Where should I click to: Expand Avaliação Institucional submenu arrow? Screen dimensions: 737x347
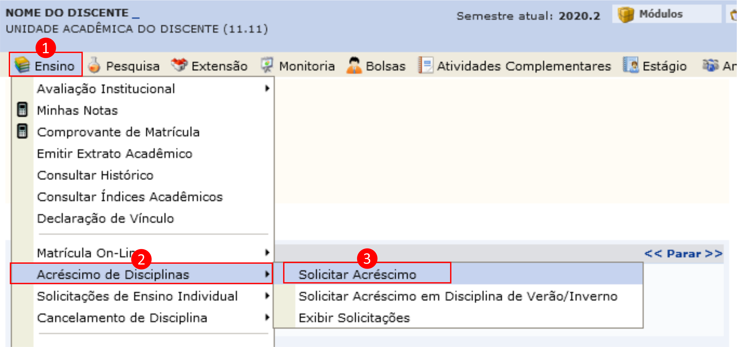pyautogui.click(x=267, y=89)
